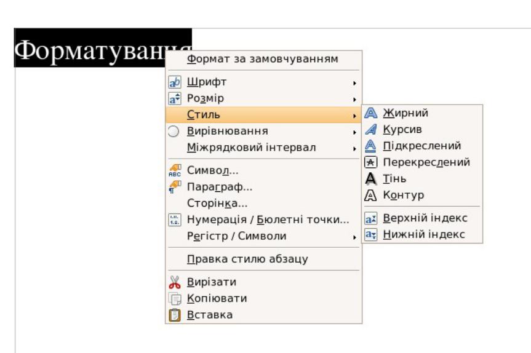This screenshot has width=531, height=353.
Task: Open the Символ... dialog entry
Action: pyautogui.click(x=263, y=170)
